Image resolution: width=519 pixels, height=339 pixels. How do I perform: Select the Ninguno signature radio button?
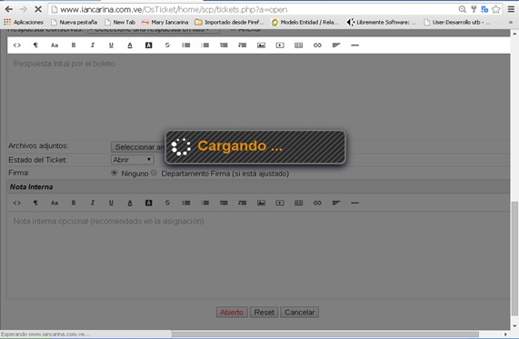click(115, 173)
